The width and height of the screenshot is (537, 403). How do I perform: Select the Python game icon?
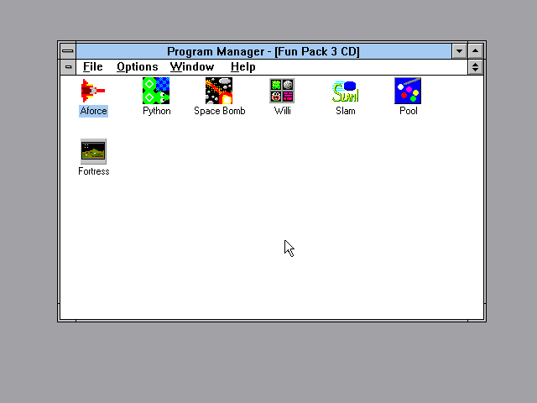156,91
